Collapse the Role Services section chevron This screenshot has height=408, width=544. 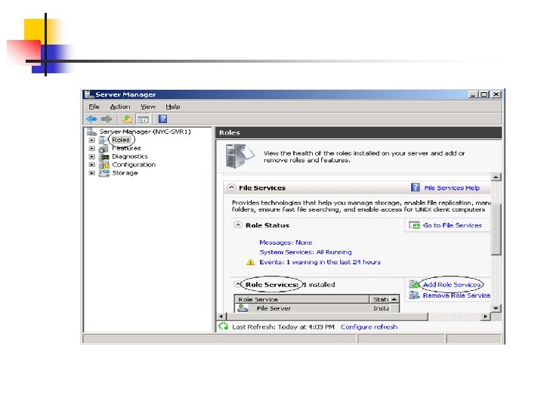237,285
